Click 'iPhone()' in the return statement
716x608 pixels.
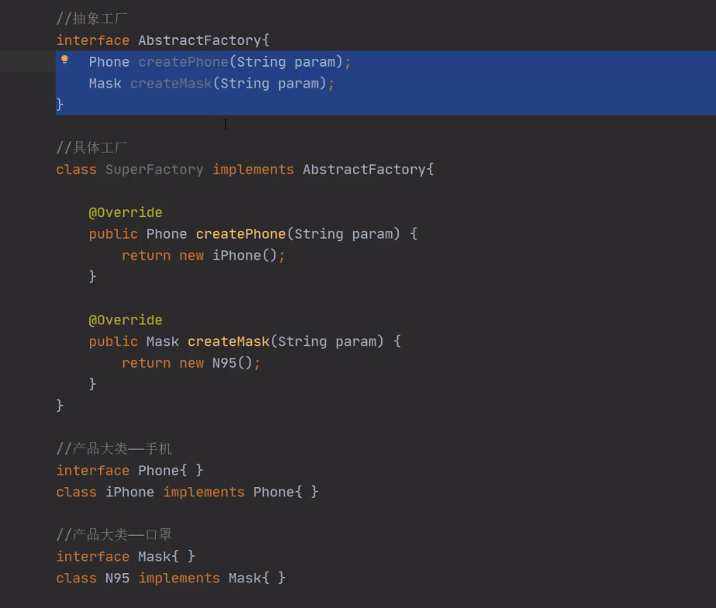click(245, 256)
